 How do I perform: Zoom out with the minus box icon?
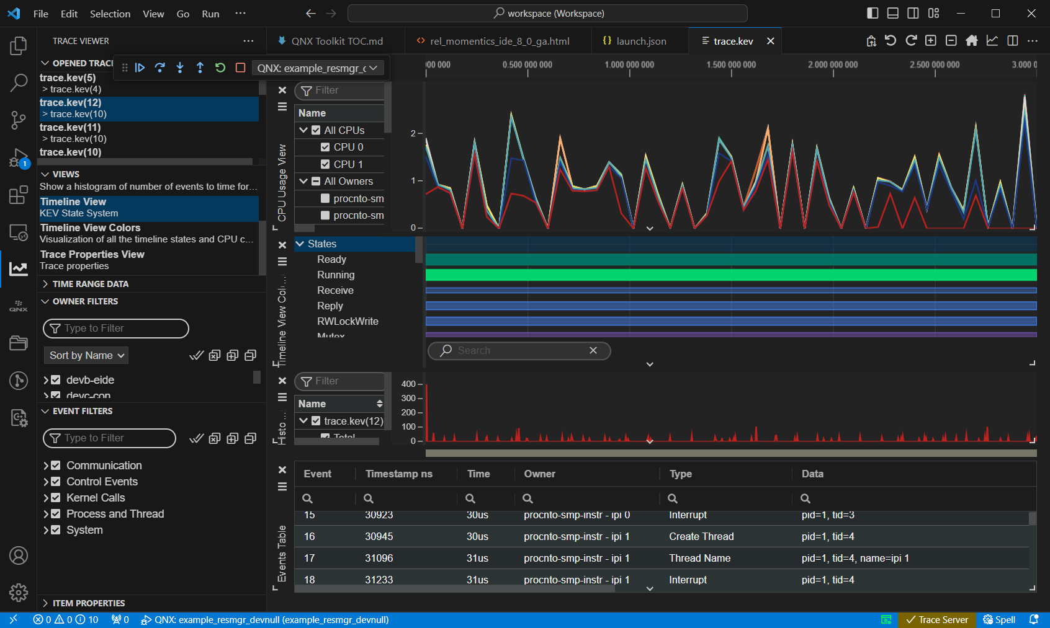coord(951,41)
